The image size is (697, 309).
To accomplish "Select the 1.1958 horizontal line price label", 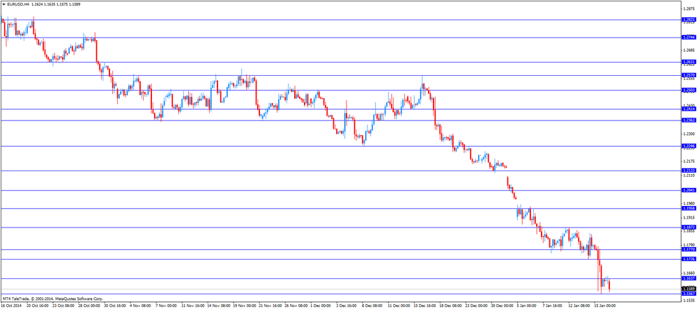I will point(689,208).
